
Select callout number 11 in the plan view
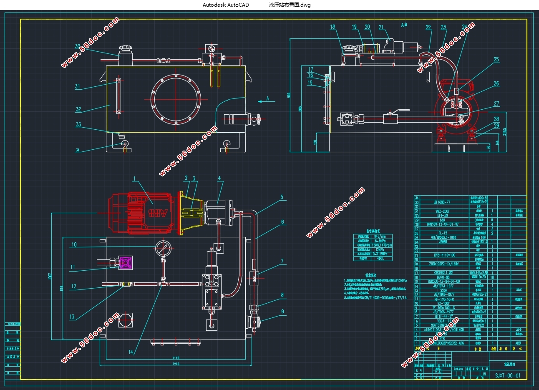click(73, 267)
